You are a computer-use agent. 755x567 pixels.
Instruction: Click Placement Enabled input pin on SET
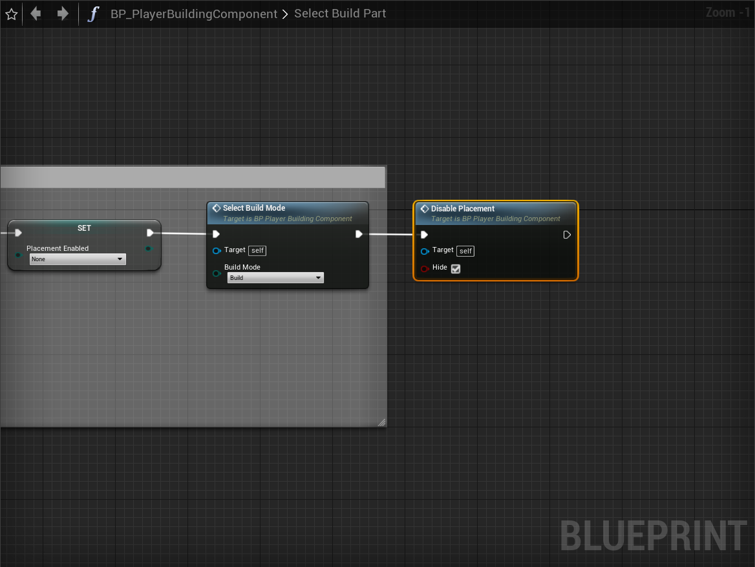click(18, 255)
